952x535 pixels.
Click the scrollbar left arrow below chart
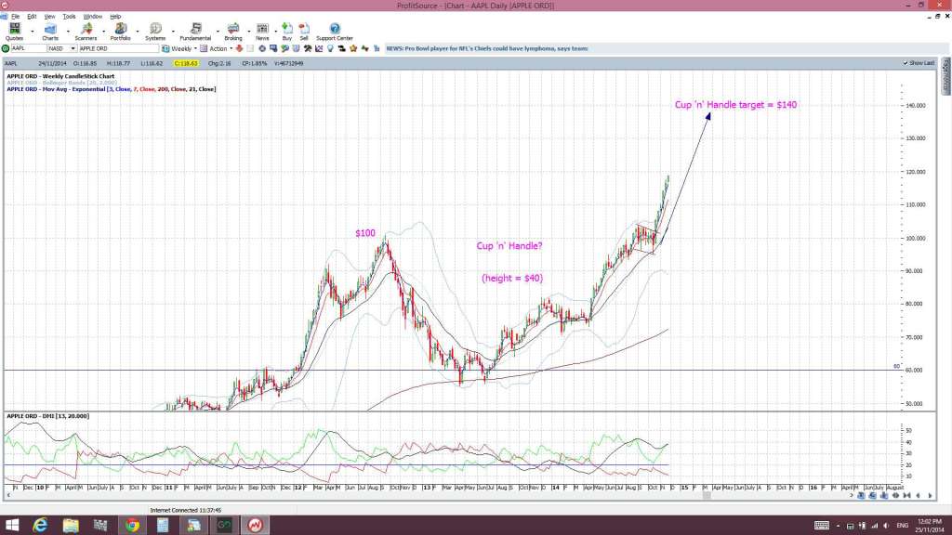tap(8, 496)
